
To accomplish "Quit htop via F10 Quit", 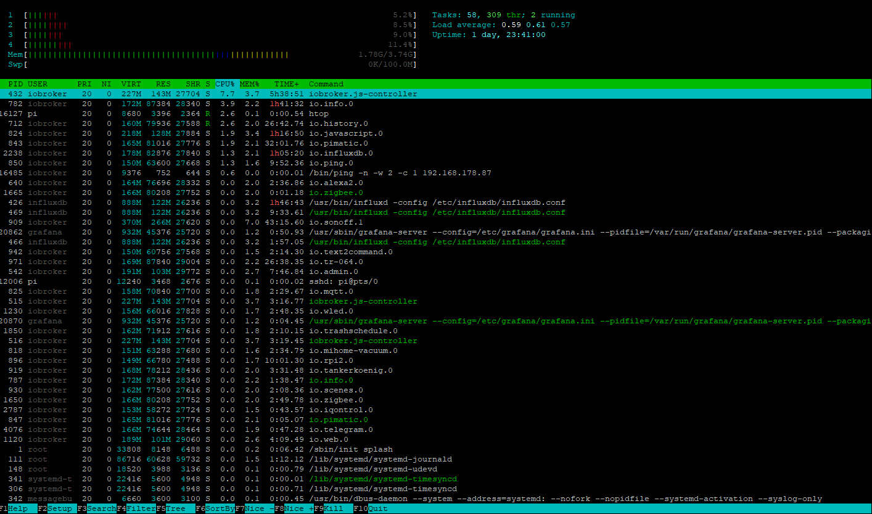I will [371, 509].
